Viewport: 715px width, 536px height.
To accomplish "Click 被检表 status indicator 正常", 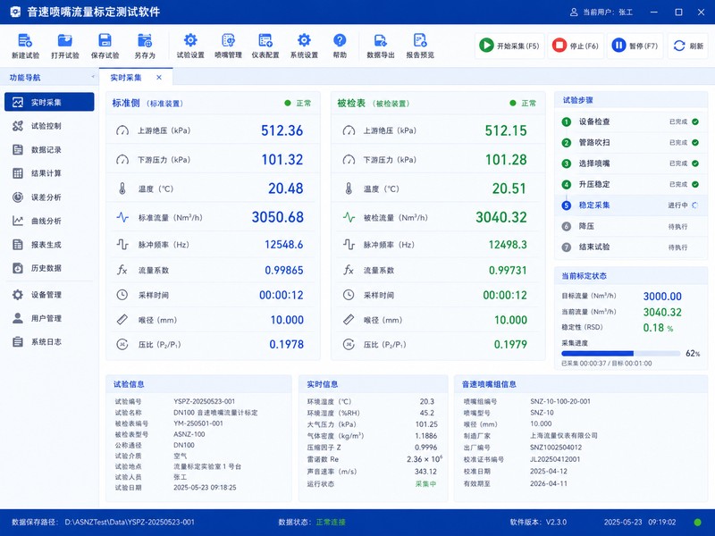I will [x=523, y=104].
